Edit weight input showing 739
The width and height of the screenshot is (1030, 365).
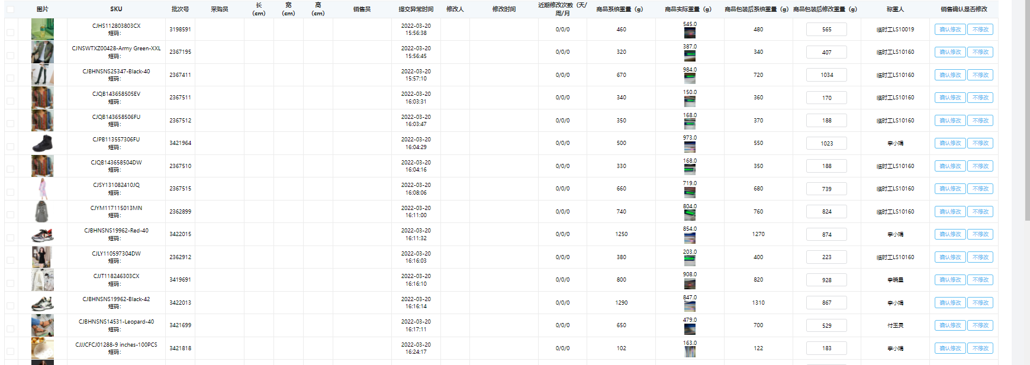point(826,189)
